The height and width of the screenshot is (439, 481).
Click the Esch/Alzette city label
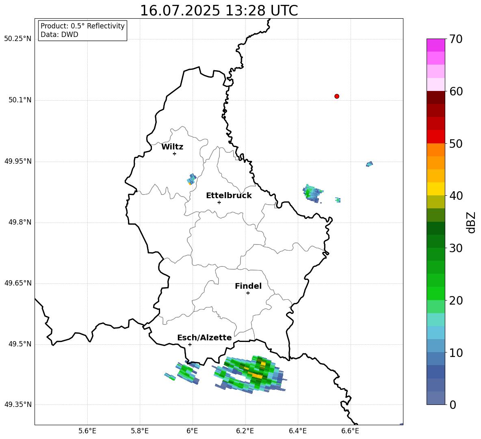[x=204, y=337]
